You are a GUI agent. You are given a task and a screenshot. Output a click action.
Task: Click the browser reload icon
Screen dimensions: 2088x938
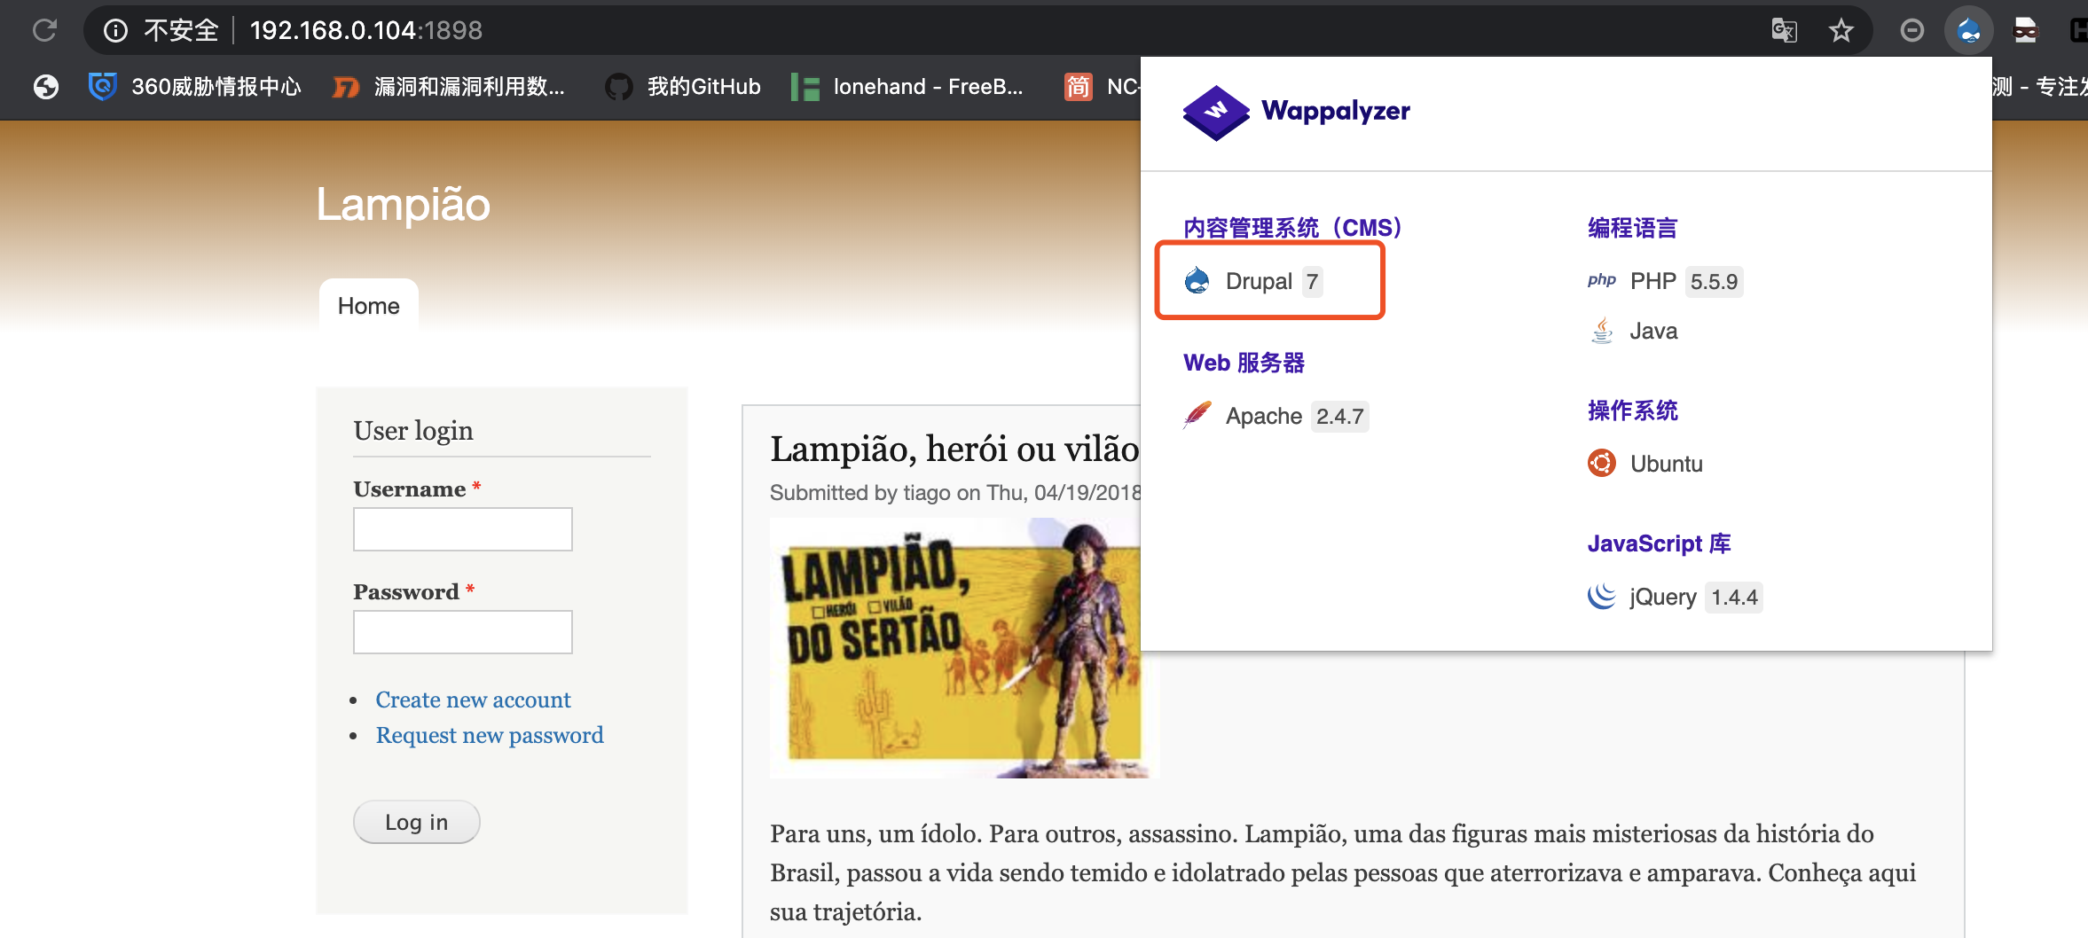pos(44,30)
